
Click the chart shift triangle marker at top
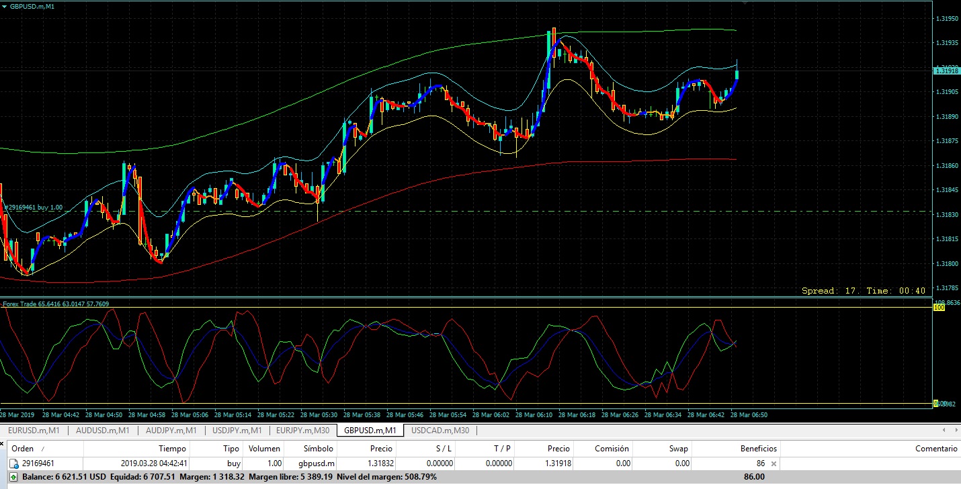[x=744, y=3]
